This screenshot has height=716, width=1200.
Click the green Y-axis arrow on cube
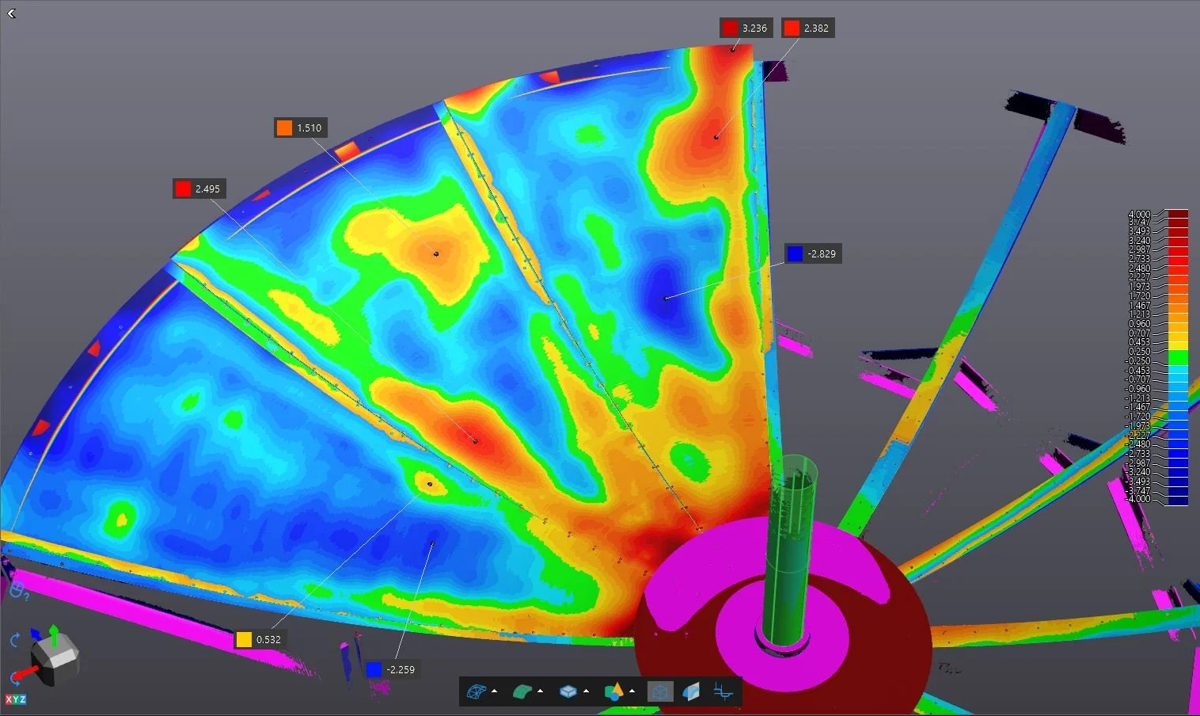click(54, 634)
